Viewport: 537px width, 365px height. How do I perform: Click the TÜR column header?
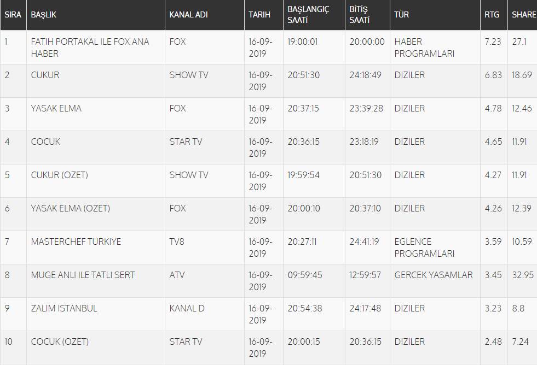435,15
